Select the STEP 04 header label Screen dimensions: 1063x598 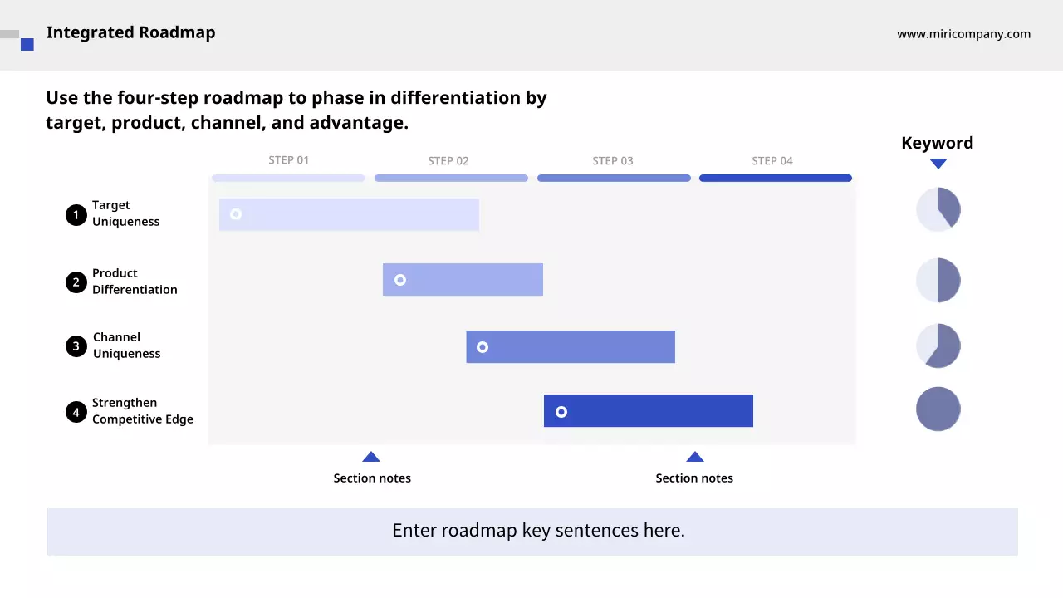point(772,160)
